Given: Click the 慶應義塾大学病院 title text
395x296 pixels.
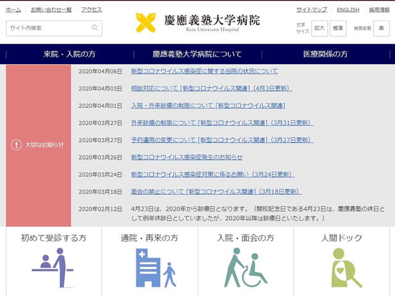Looking at the screenshot, I should (x=212, y=20).
